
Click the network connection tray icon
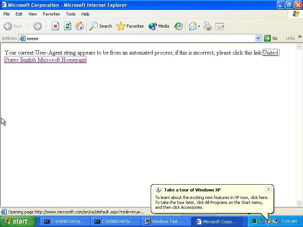275,221
